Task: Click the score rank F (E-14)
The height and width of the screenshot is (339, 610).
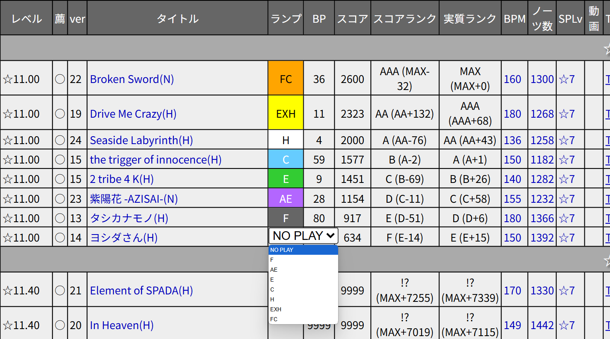Action: coord(405,237)
